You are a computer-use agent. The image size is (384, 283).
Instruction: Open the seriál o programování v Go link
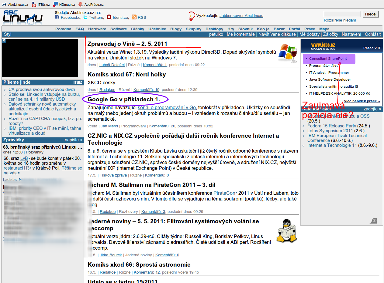[x=167, y=107]
